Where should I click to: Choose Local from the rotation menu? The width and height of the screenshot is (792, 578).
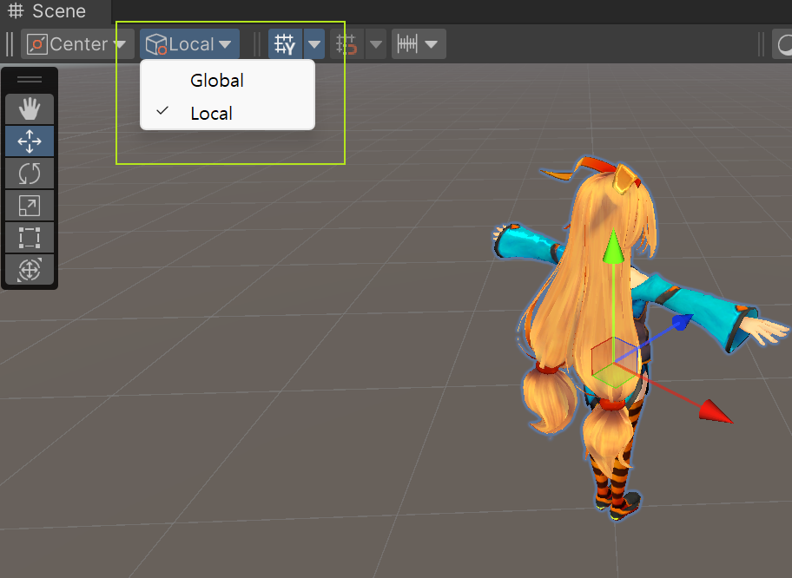(x=228, y=113)
